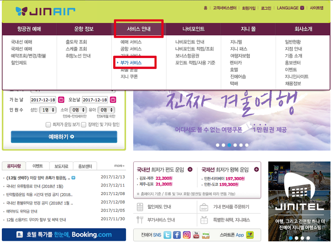Switch to the 보도자료 tab
Image resolution: width=333 pixels, height=245 pixels.
click(x=61, y=166)
